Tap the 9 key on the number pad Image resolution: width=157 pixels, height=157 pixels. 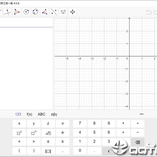(x=109, y=124)
